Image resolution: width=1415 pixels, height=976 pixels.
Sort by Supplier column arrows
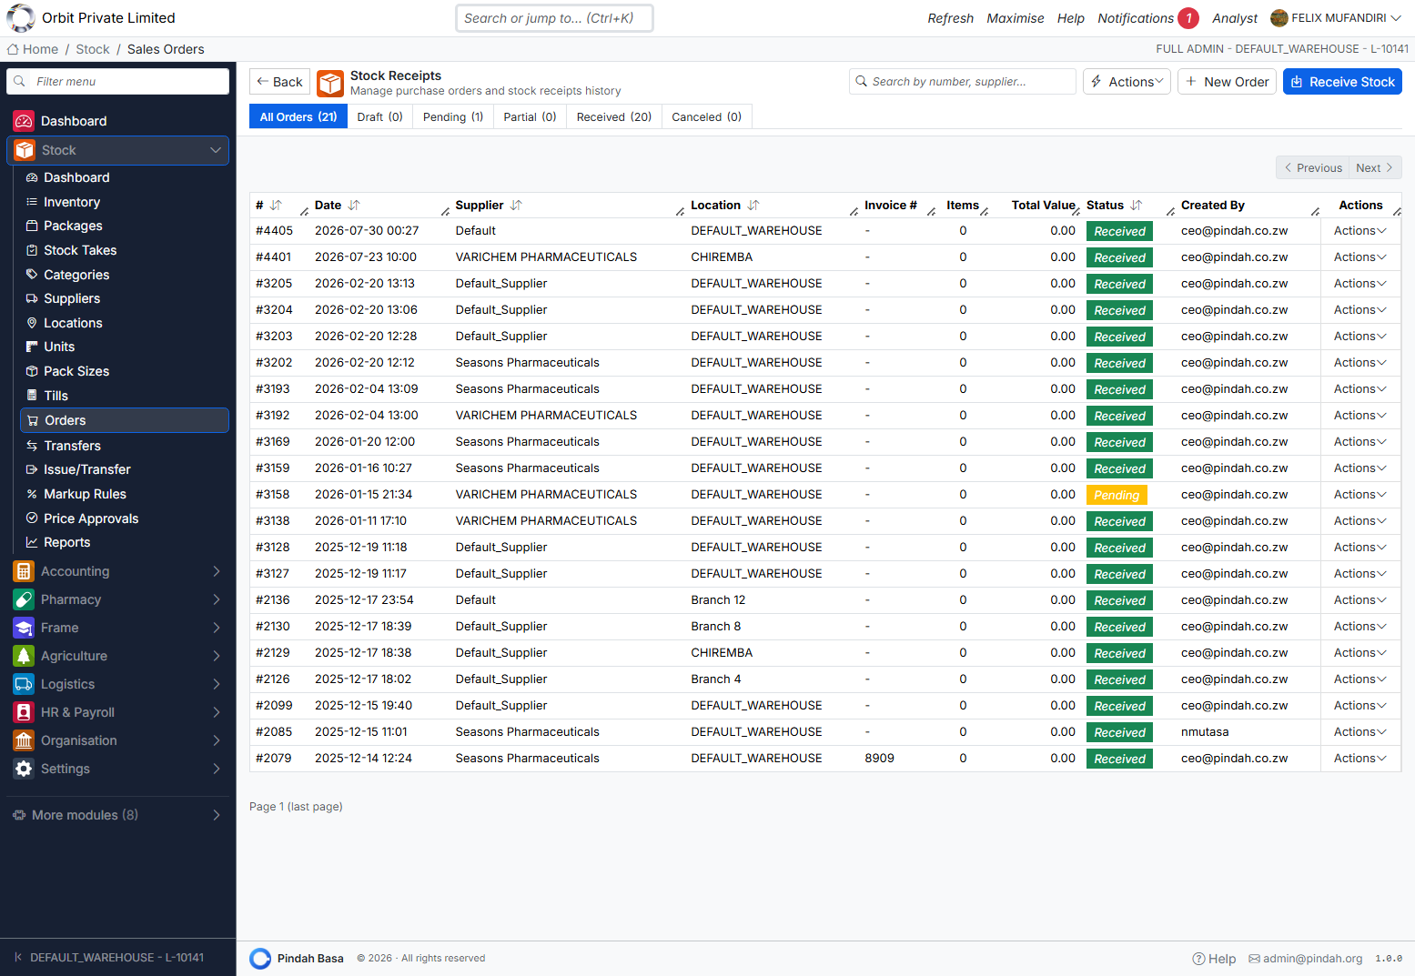pos(516,206)
